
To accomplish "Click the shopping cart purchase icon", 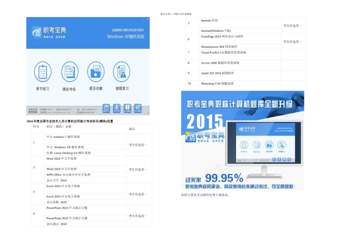I will [138, 108].
